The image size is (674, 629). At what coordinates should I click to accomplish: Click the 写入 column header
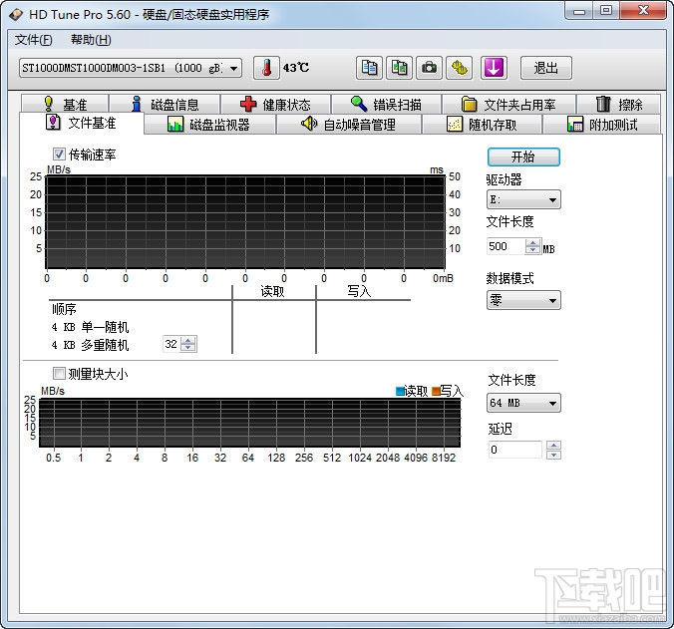pos(359,292)
